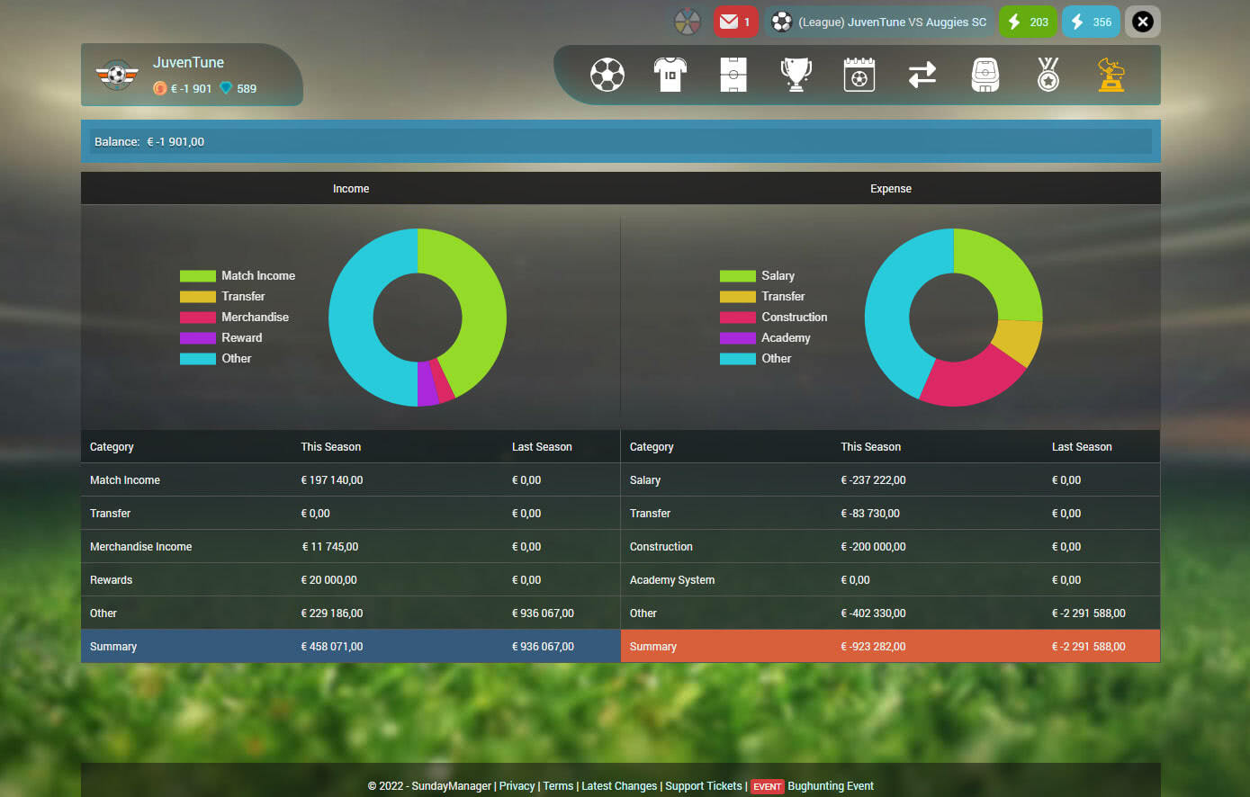The height and width of the screenshot is (797, 1250).
Task: Open the medal achievements icon
Action: (1048, 76)
